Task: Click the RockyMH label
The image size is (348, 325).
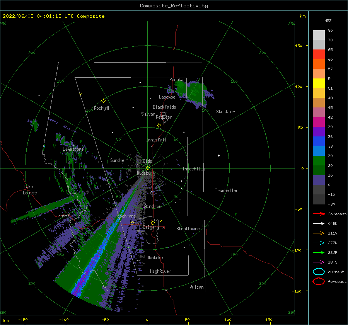Action: point(102,108)
